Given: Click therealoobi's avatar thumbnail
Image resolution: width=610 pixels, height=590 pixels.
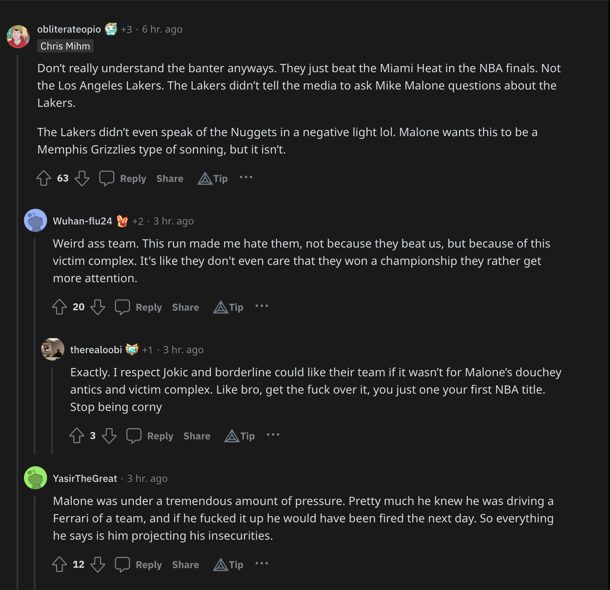Looking at the screenshot, I should (x=53, y=349).
